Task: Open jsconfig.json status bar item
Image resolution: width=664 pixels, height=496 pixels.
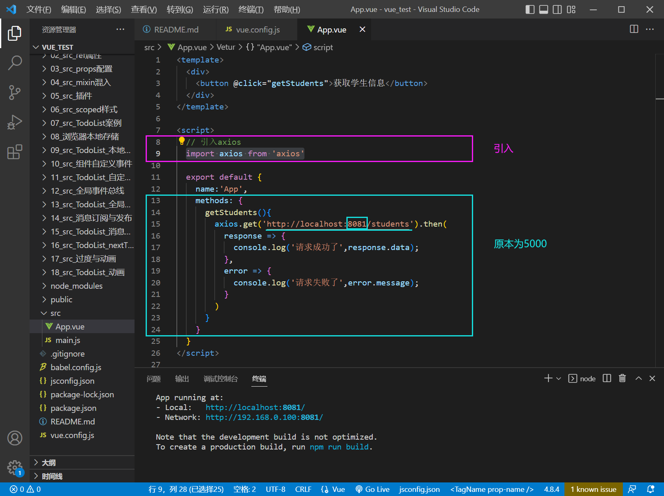Action: (419, 489)
